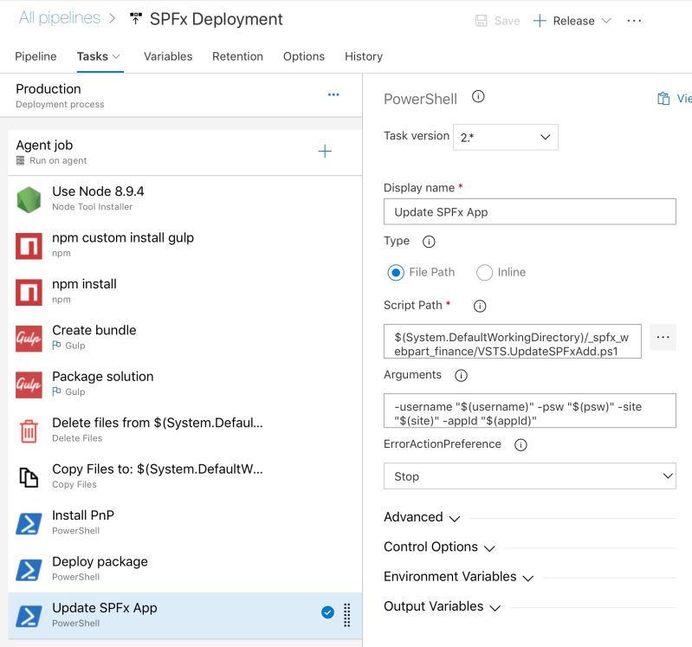
Task: Switch to the Pipeline tab
Action: tap(36, 56)
